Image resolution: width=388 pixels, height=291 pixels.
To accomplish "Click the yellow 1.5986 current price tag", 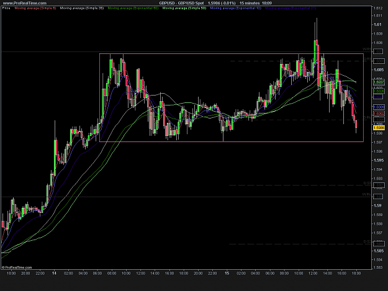I will 379,128.
